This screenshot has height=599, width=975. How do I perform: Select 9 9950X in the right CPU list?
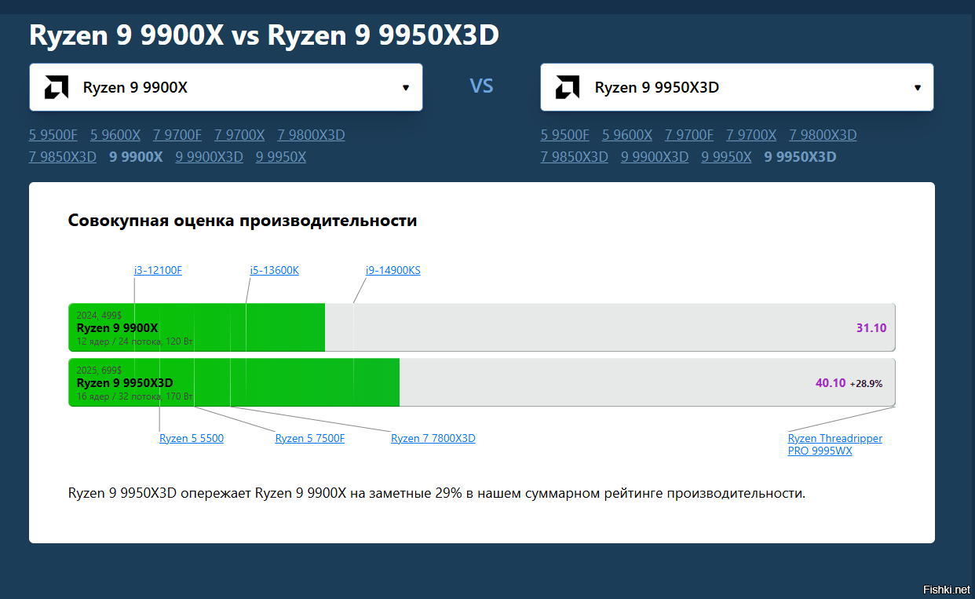(x=726, y=157)
